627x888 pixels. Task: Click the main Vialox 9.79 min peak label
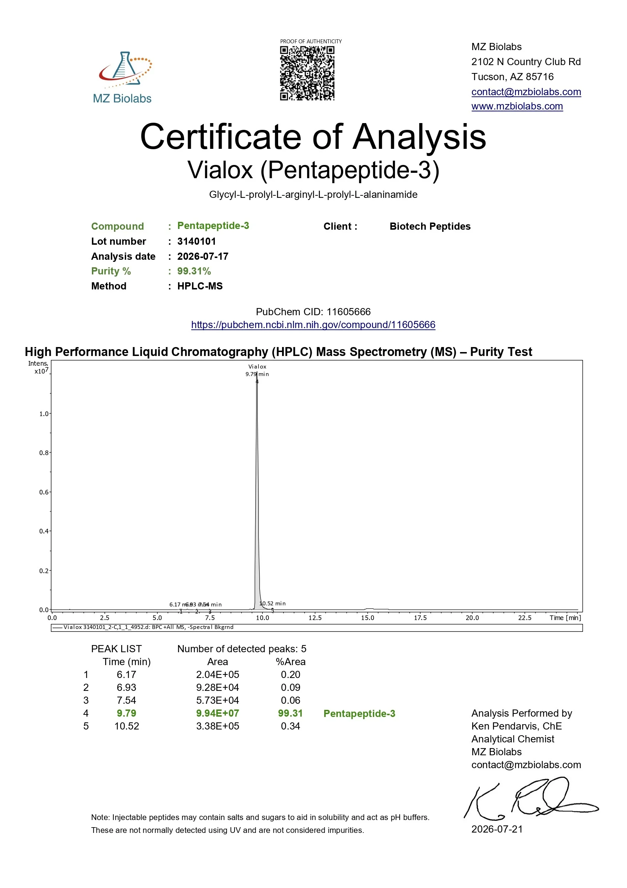pos(257,370)
